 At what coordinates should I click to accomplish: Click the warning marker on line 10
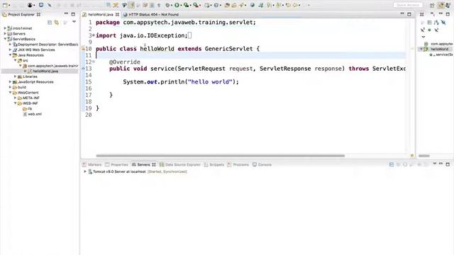[83, 49]
